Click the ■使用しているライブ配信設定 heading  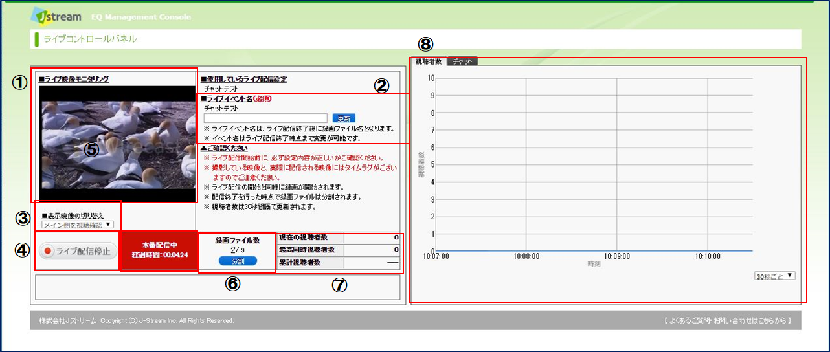click(243, 79)
